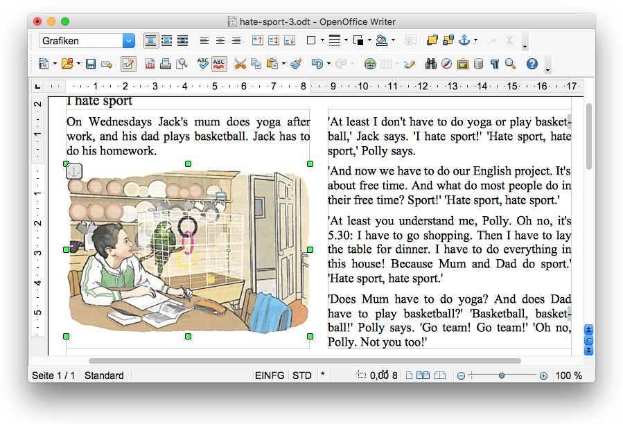Click the Borders icon
The height and width of the screenshot is (424, 623).
(311, 41)
